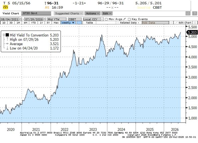Select the 1Y range tab

[41, 23]
